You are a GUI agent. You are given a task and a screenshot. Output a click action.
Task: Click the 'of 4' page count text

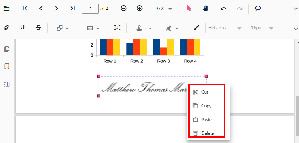[104, 9]
